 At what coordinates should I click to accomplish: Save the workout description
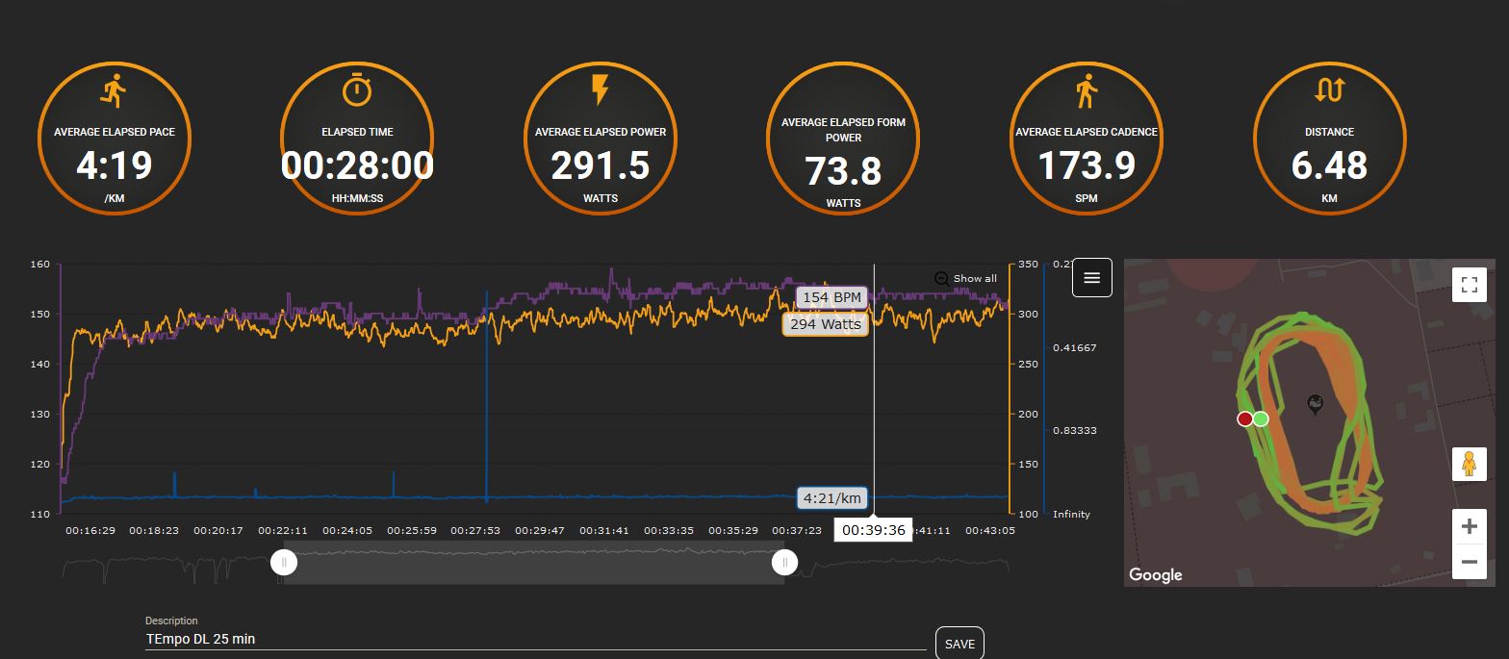tap(959, 644)
